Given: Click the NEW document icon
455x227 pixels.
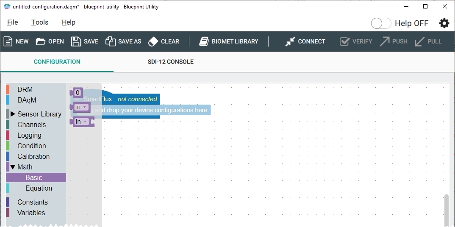Looking at the screenshot, I should click(x=8, y=42).
